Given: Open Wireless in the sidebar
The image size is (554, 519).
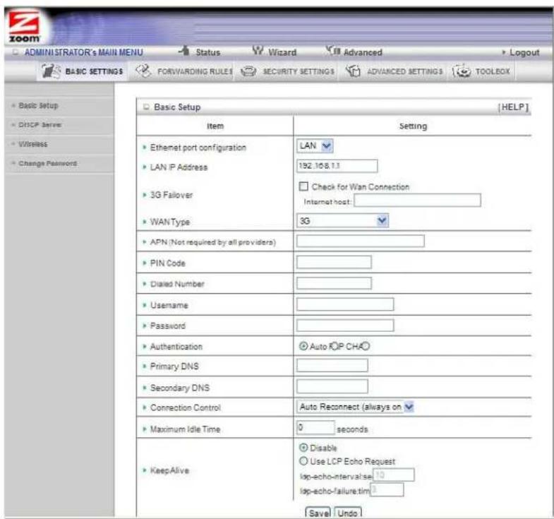Looking at the screenshot, I should (x=33, y=144).
